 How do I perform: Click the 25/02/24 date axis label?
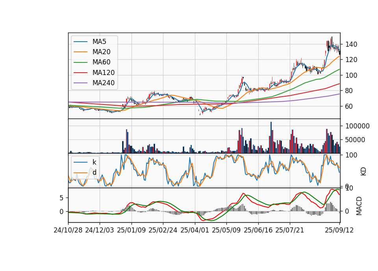(x=163, y=231)
